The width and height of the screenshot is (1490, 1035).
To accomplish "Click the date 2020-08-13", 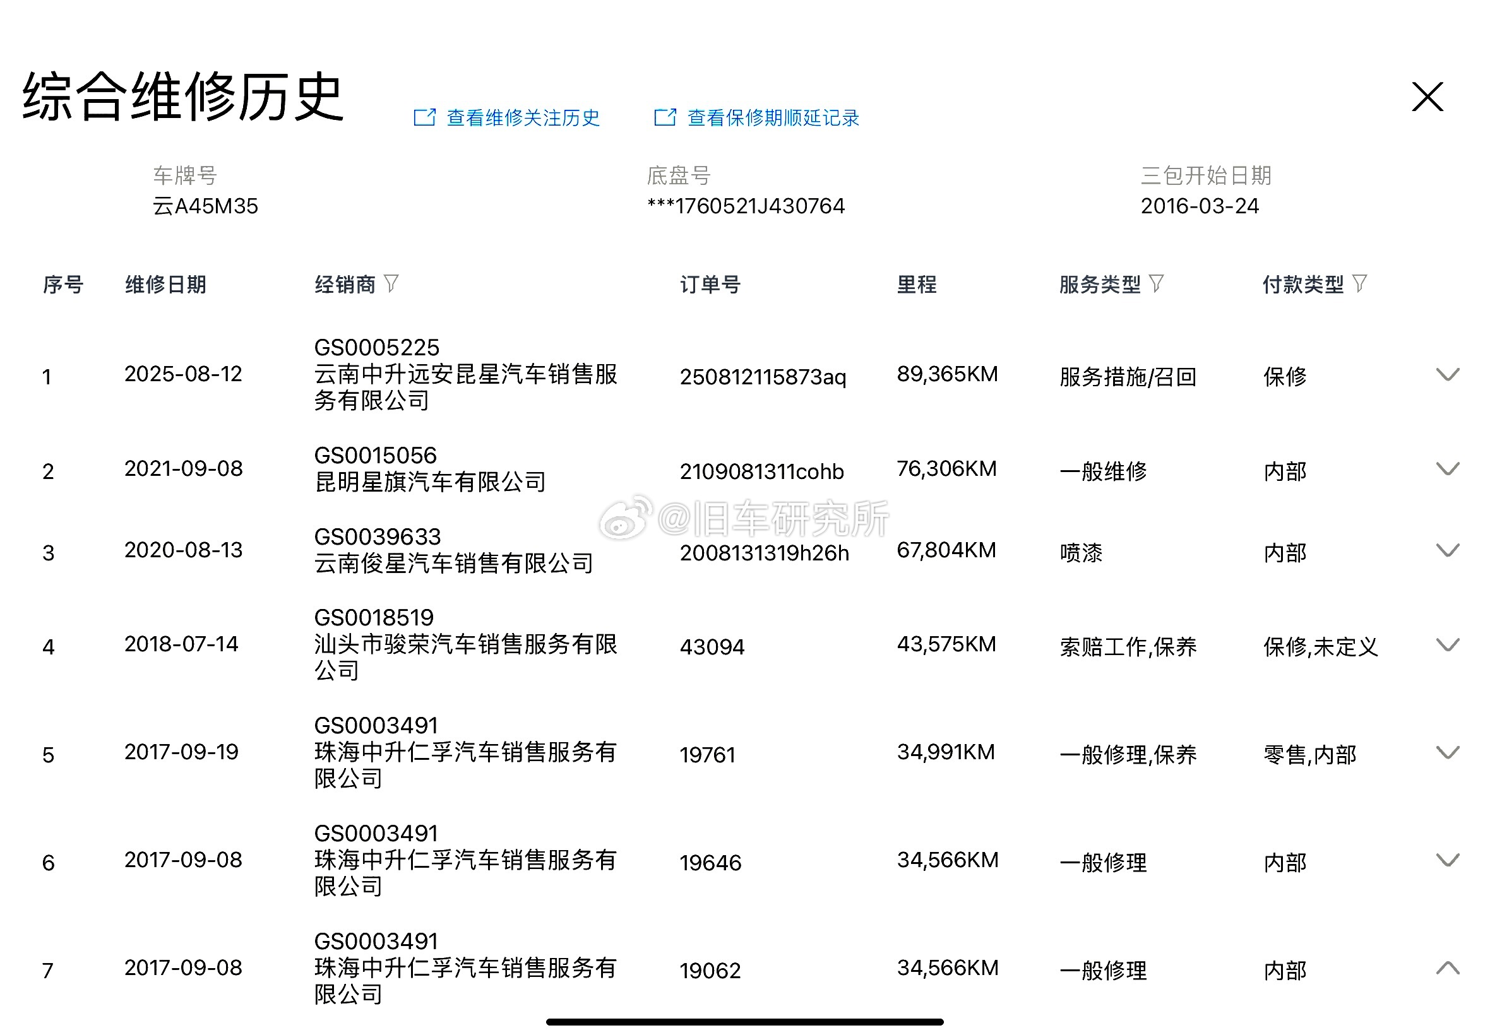I will [183, 550].
